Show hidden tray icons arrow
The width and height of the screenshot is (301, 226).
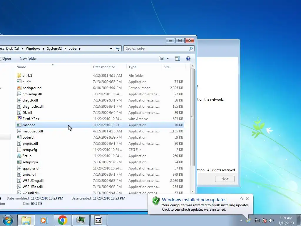point(241,220)
